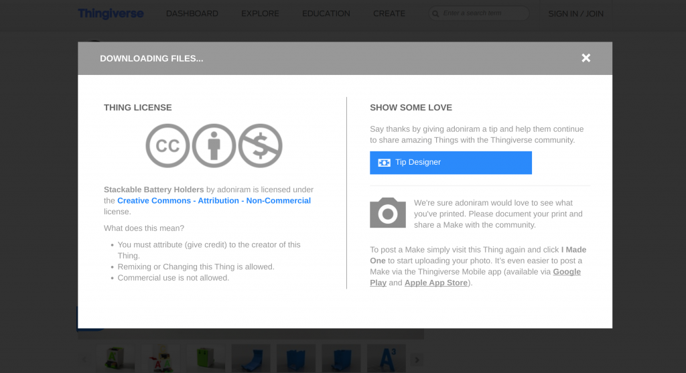686x373 pixels.
Task: Select the blue A3 thumbnail
Action: click(x=387, y=358)
